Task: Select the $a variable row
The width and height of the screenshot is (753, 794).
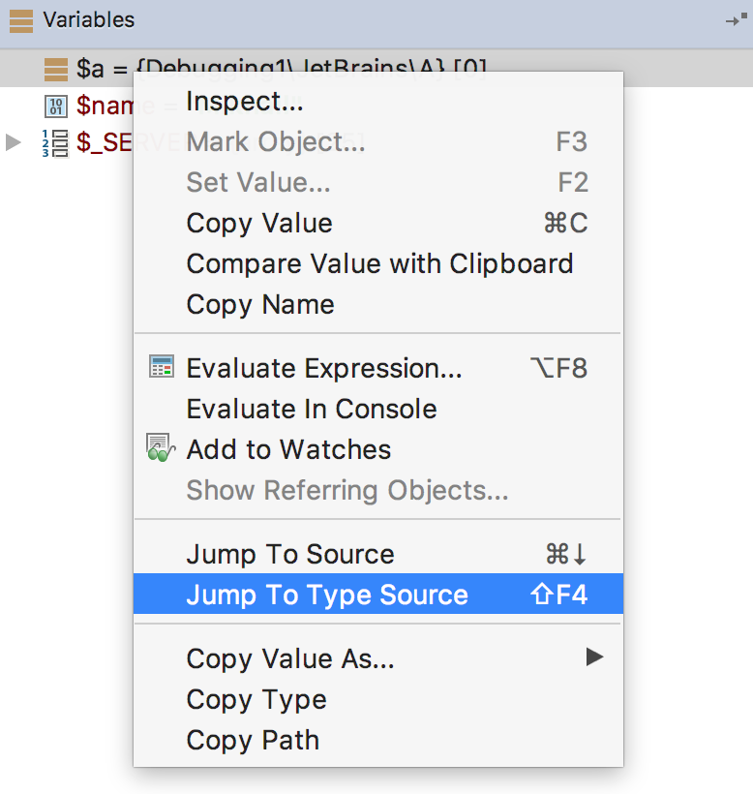Action: (376, 69)
